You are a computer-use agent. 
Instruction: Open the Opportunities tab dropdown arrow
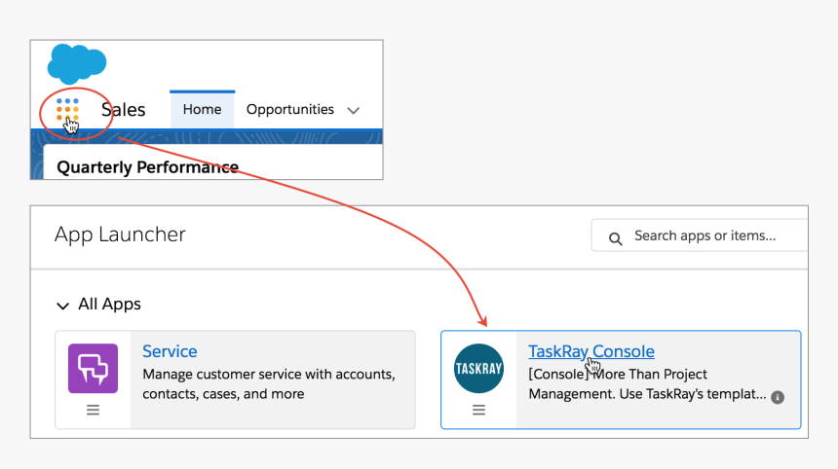click(x=354, y=111)
